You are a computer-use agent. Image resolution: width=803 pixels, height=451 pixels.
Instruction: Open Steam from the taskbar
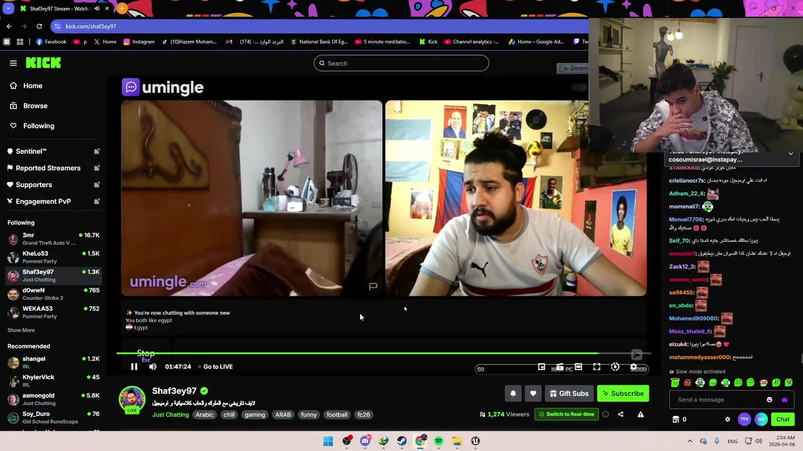tap(401, 441)
